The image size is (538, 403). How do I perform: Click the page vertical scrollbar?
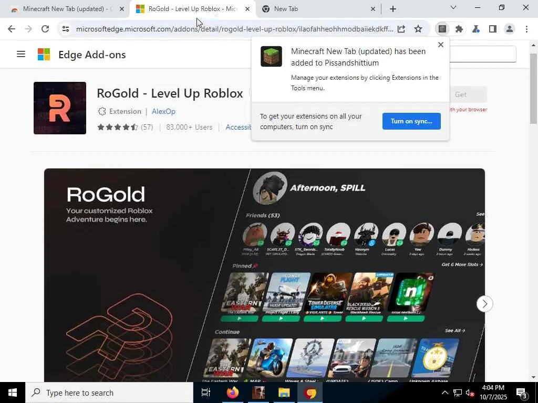533,89
